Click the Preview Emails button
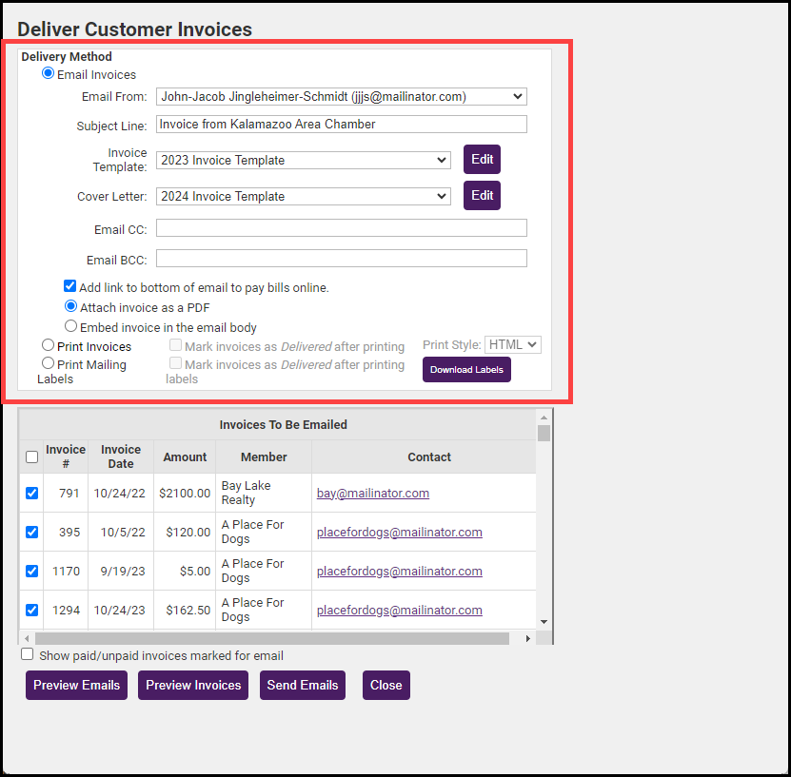This screenshot has width=791, height=777. coord(76,686)
